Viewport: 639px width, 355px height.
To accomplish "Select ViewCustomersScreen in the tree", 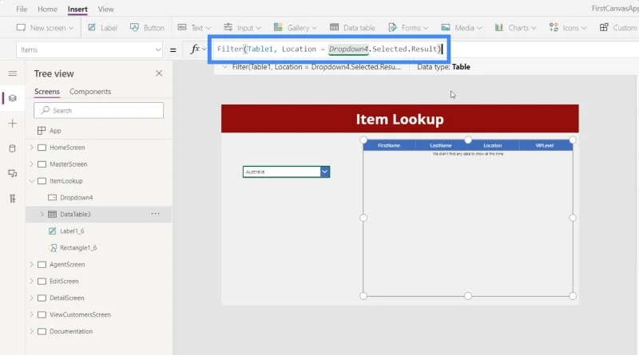I will tap(80, 314).
